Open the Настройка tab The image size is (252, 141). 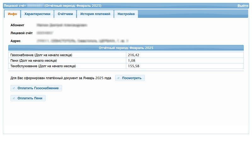(x=126, y=14)
